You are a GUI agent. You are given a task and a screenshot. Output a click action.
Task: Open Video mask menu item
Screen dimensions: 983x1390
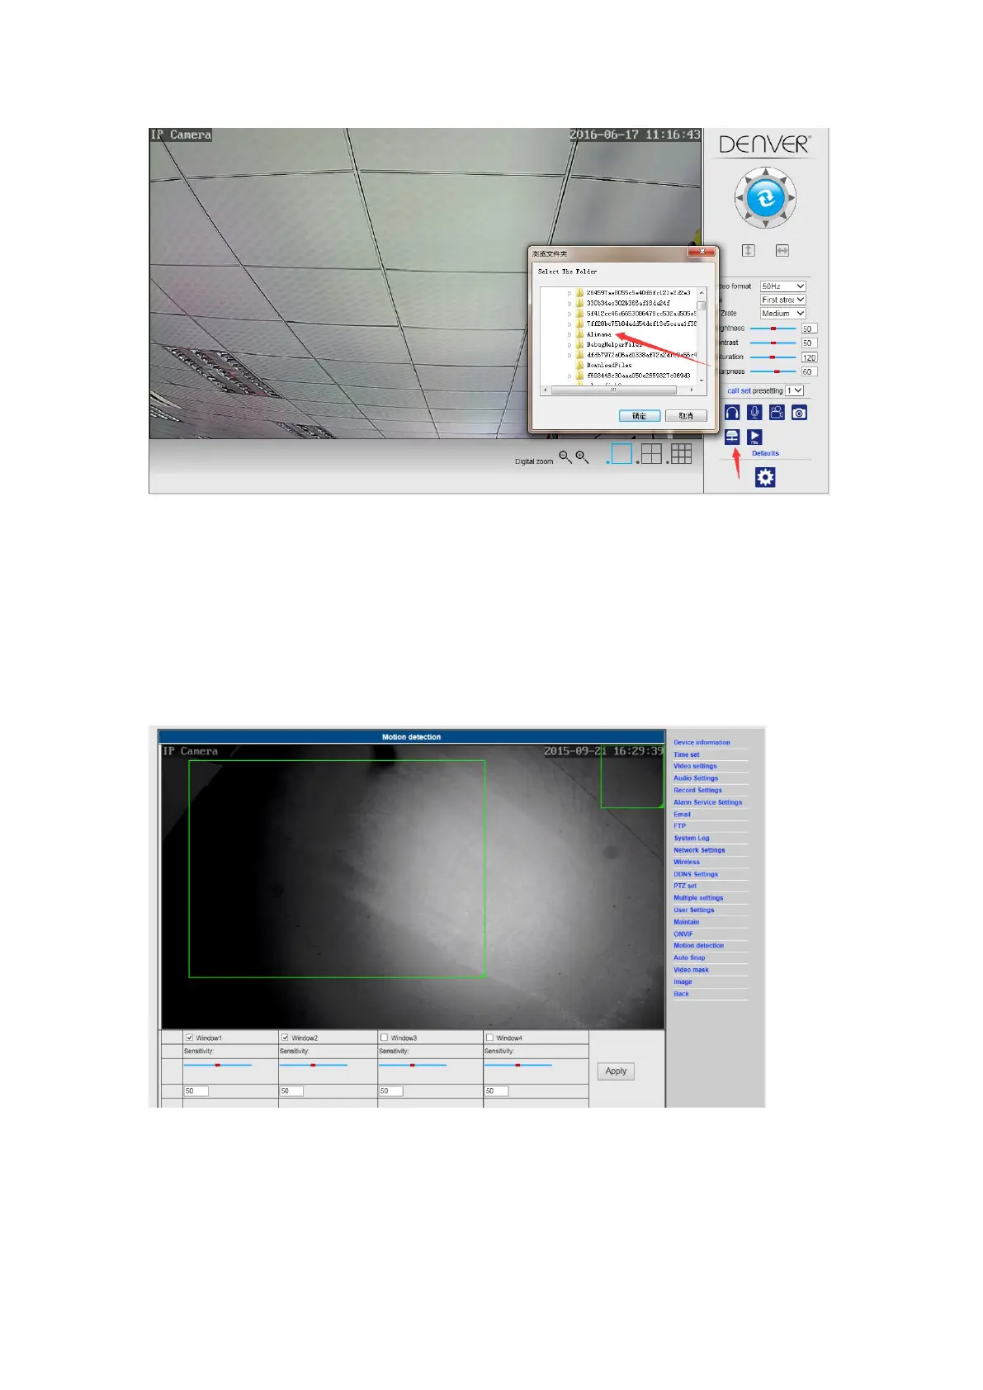[691, 970]
